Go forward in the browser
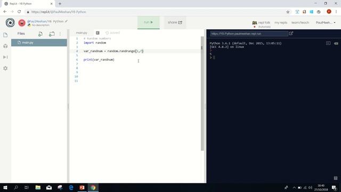Screen dimensions: 341x192 tap(12, 12)
